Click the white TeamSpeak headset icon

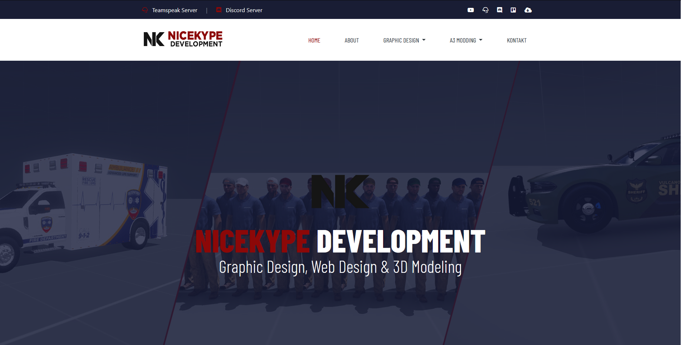(485, 10)
